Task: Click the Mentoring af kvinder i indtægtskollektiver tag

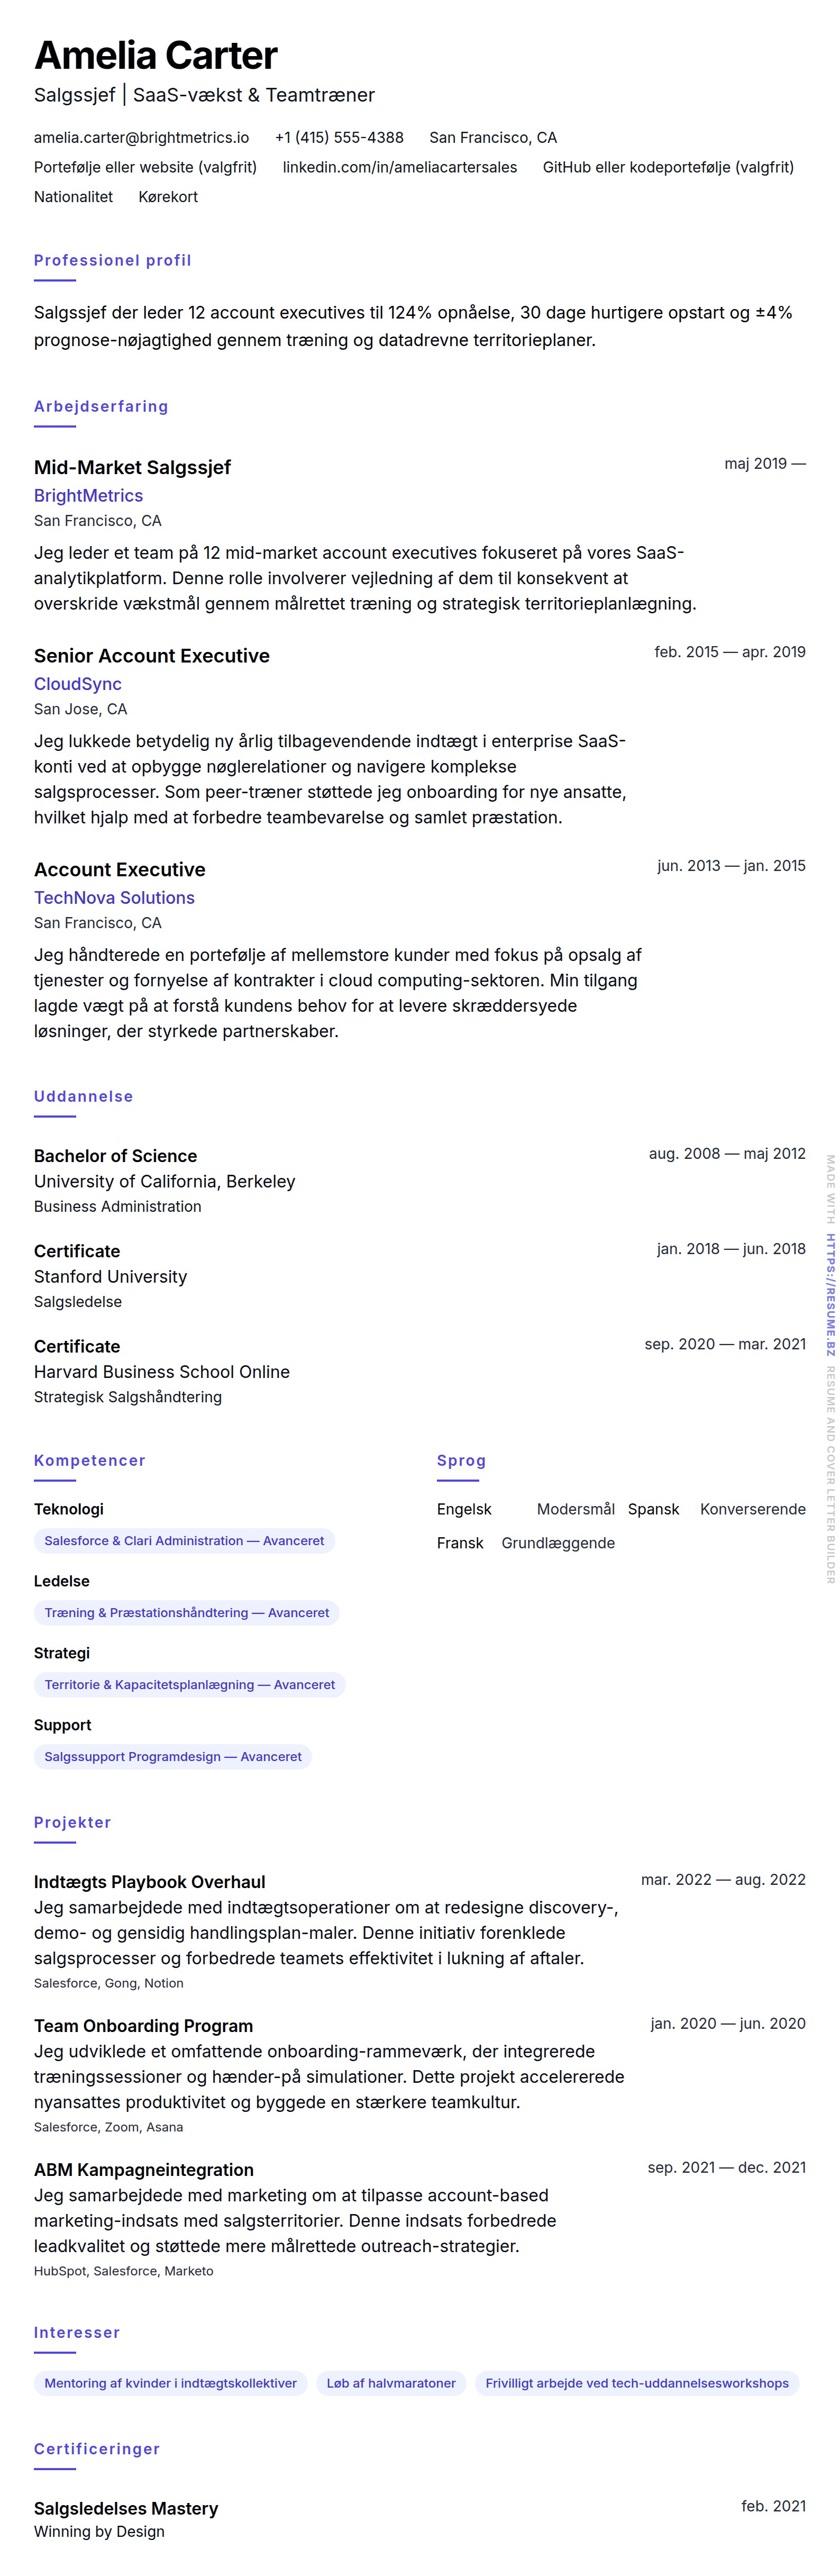Action: [170, 2383]
